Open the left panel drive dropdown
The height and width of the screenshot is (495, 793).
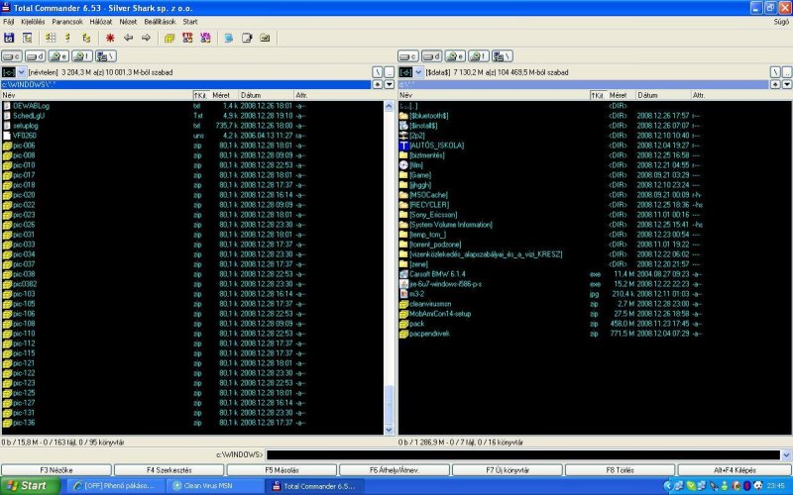pyautogui.click(x=21, y=72)
